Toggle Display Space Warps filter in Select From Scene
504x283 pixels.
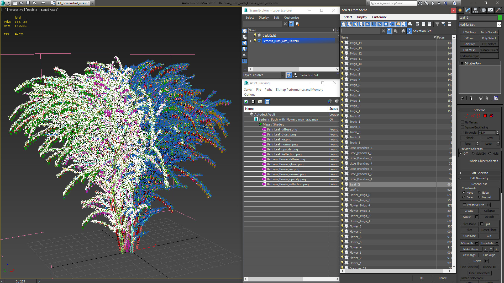click(x=374, y=24)
